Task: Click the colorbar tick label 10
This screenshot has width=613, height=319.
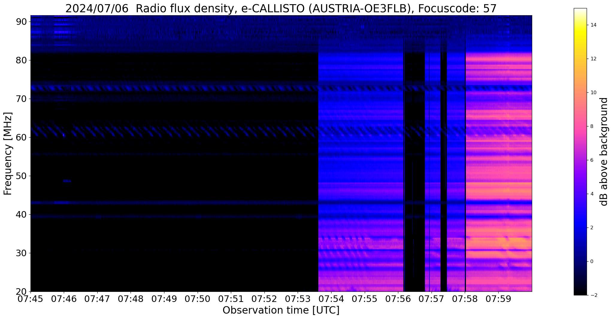Action: 593,93
